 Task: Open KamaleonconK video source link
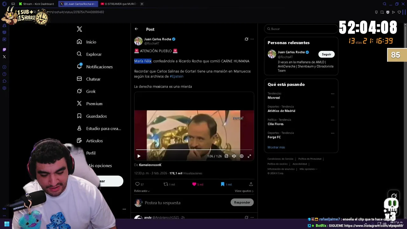pyautogui.click(x=150, y=165)
